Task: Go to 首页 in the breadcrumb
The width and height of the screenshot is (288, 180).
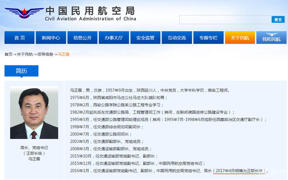Action: [8, 54]
